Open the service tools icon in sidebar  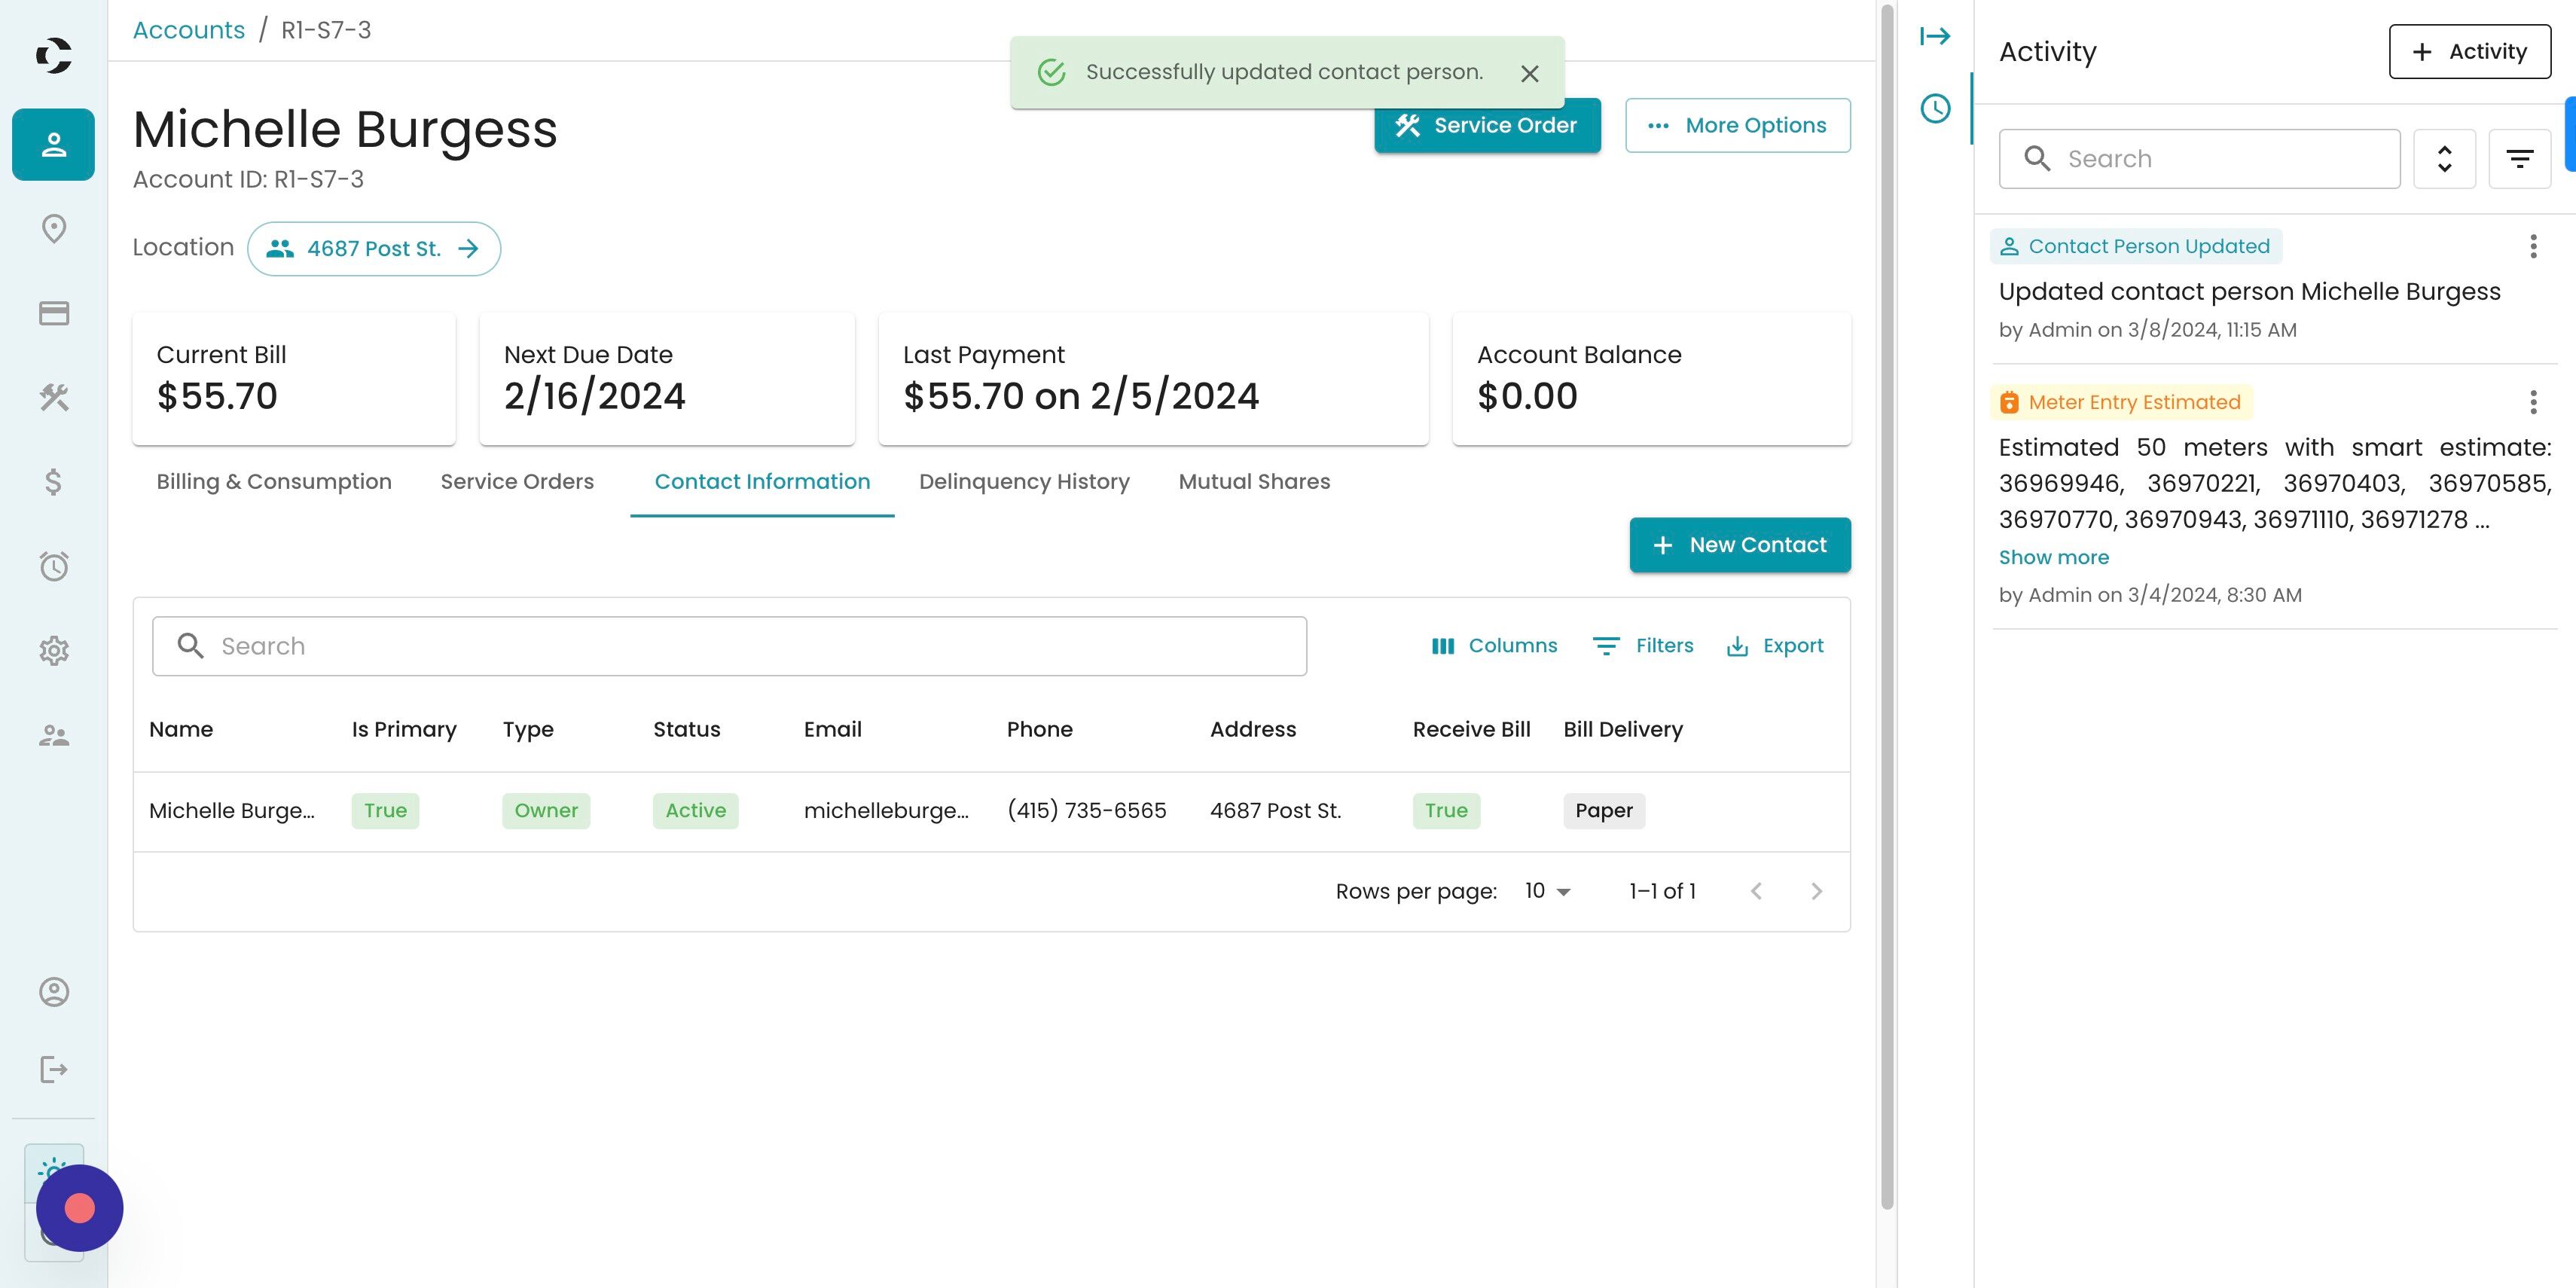click(x=53, y=398)
